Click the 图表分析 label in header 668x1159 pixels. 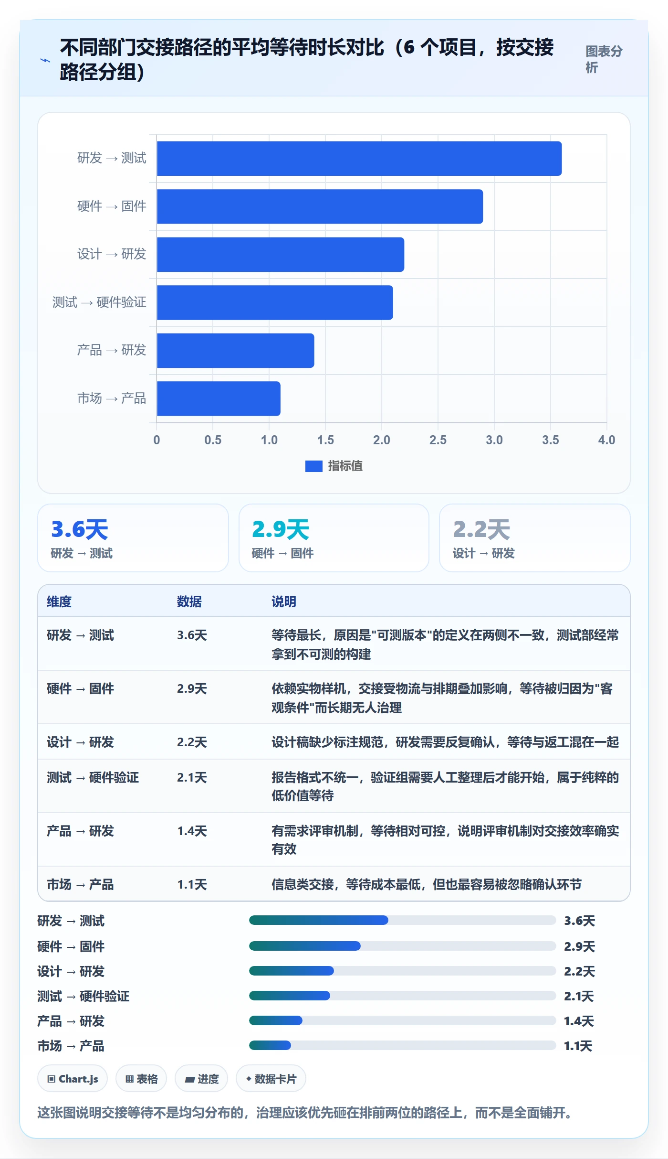tap(604, 59)
